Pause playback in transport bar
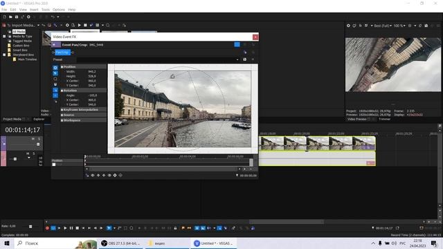 pyautogui.click(x=71, y=228)
